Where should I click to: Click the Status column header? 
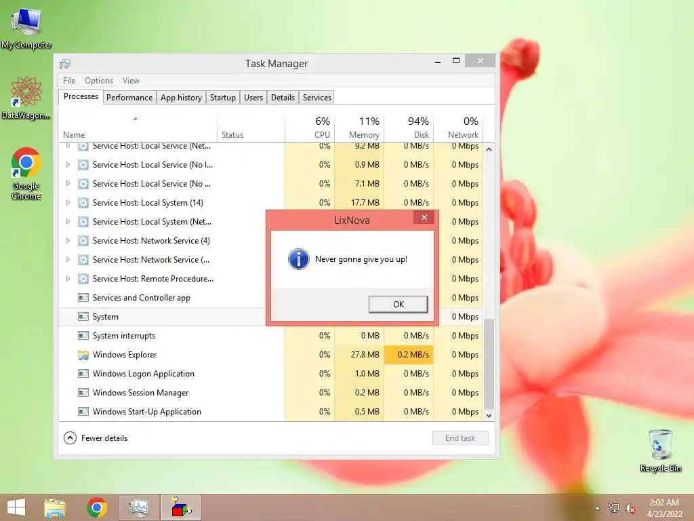(x=251, y=128)
